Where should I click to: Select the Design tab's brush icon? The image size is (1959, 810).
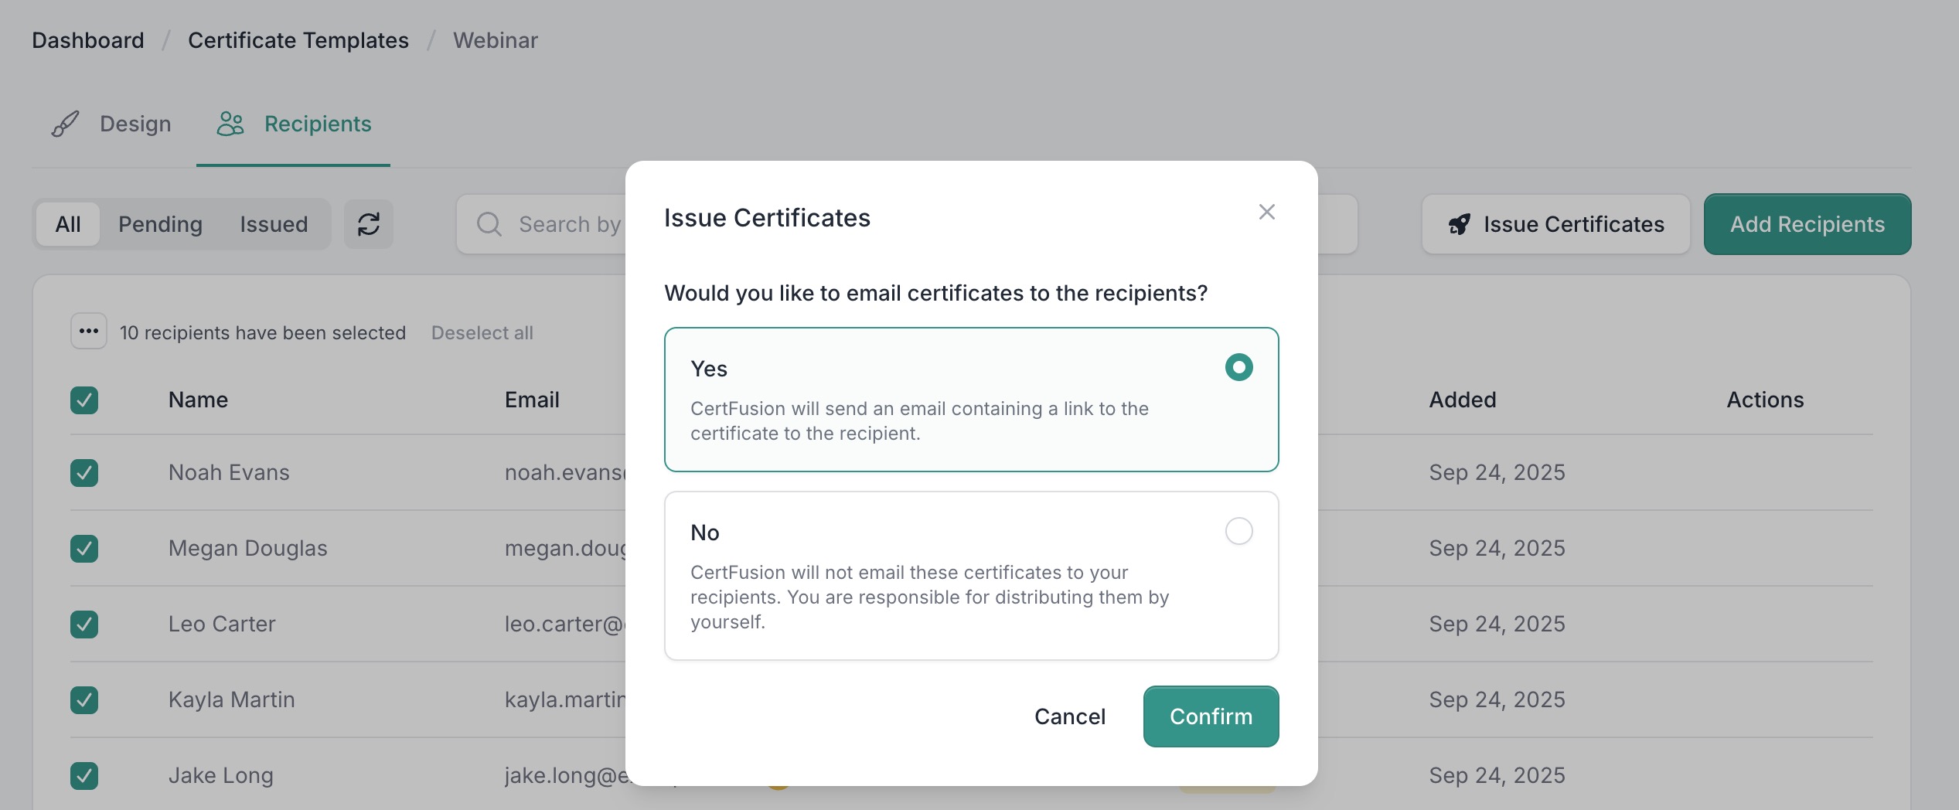point(66,124)
